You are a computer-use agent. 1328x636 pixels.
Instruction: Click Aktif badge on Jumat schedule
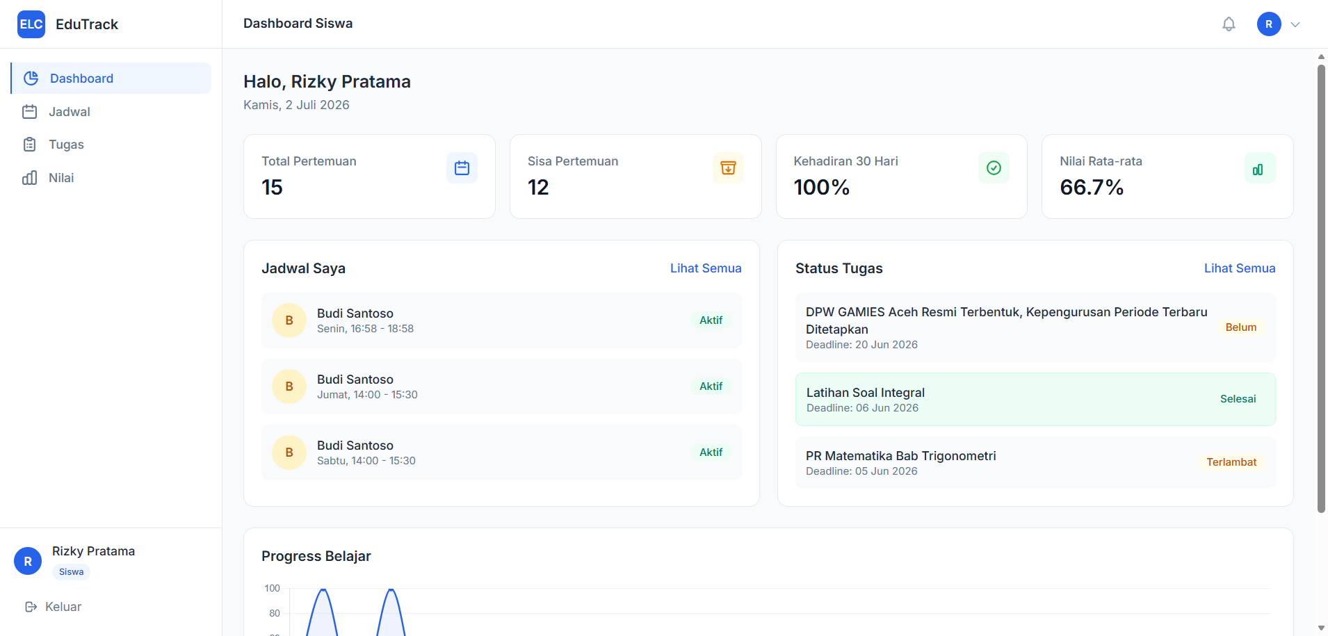711,386
